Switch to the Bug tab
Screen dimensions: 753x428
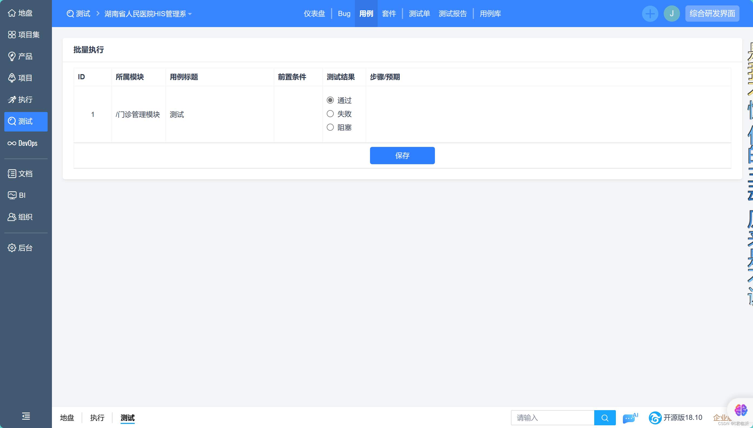(344, 14)
